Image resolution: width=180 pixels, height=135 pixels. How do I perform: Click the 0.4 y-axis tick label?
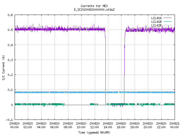(x=10, y=45)
